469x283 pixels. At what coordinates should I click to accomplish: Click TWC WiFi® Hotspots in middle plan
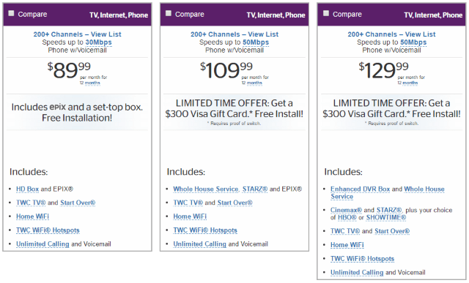click(205, 230)
